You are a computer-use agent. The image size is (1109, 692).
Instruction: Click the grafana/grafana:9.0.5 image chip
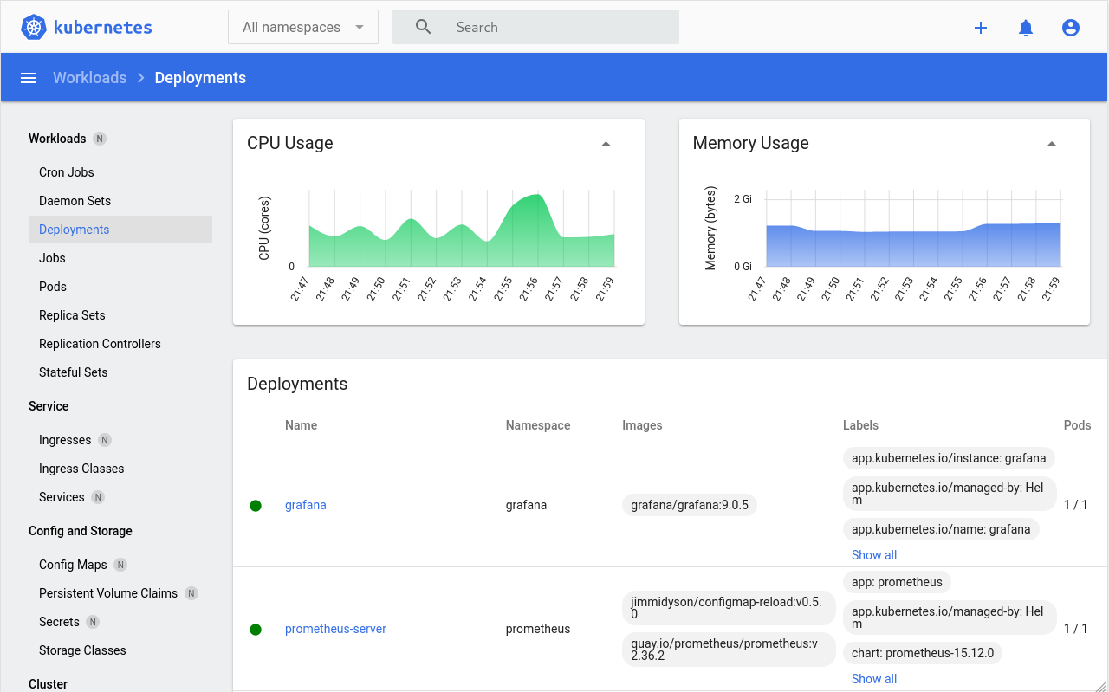click(690, 505)
